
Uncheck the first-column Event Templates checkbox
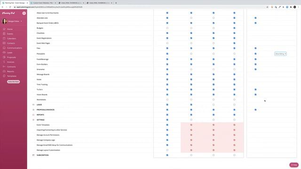click(x=167, y=125)
